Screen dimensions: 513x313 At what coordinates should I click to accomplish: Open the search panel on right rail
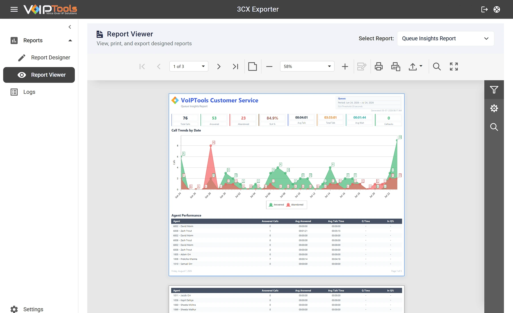coord(494,127)
